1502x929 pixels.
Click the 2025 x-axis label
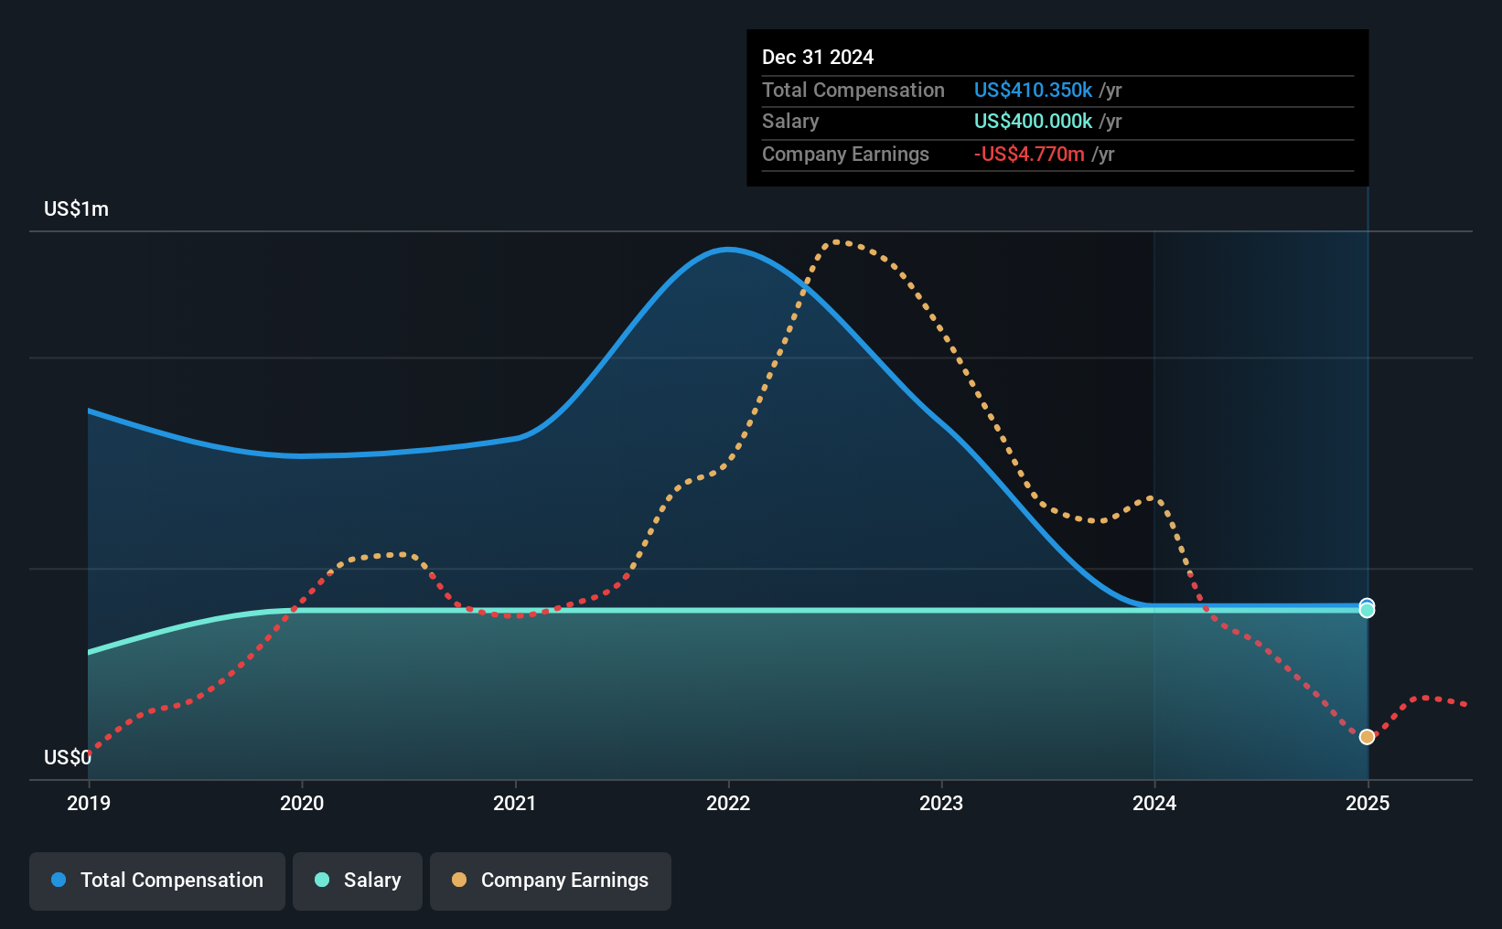[x=1368, y=803]
